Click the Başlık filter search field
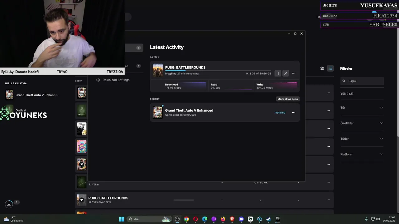 click(362, 81)
